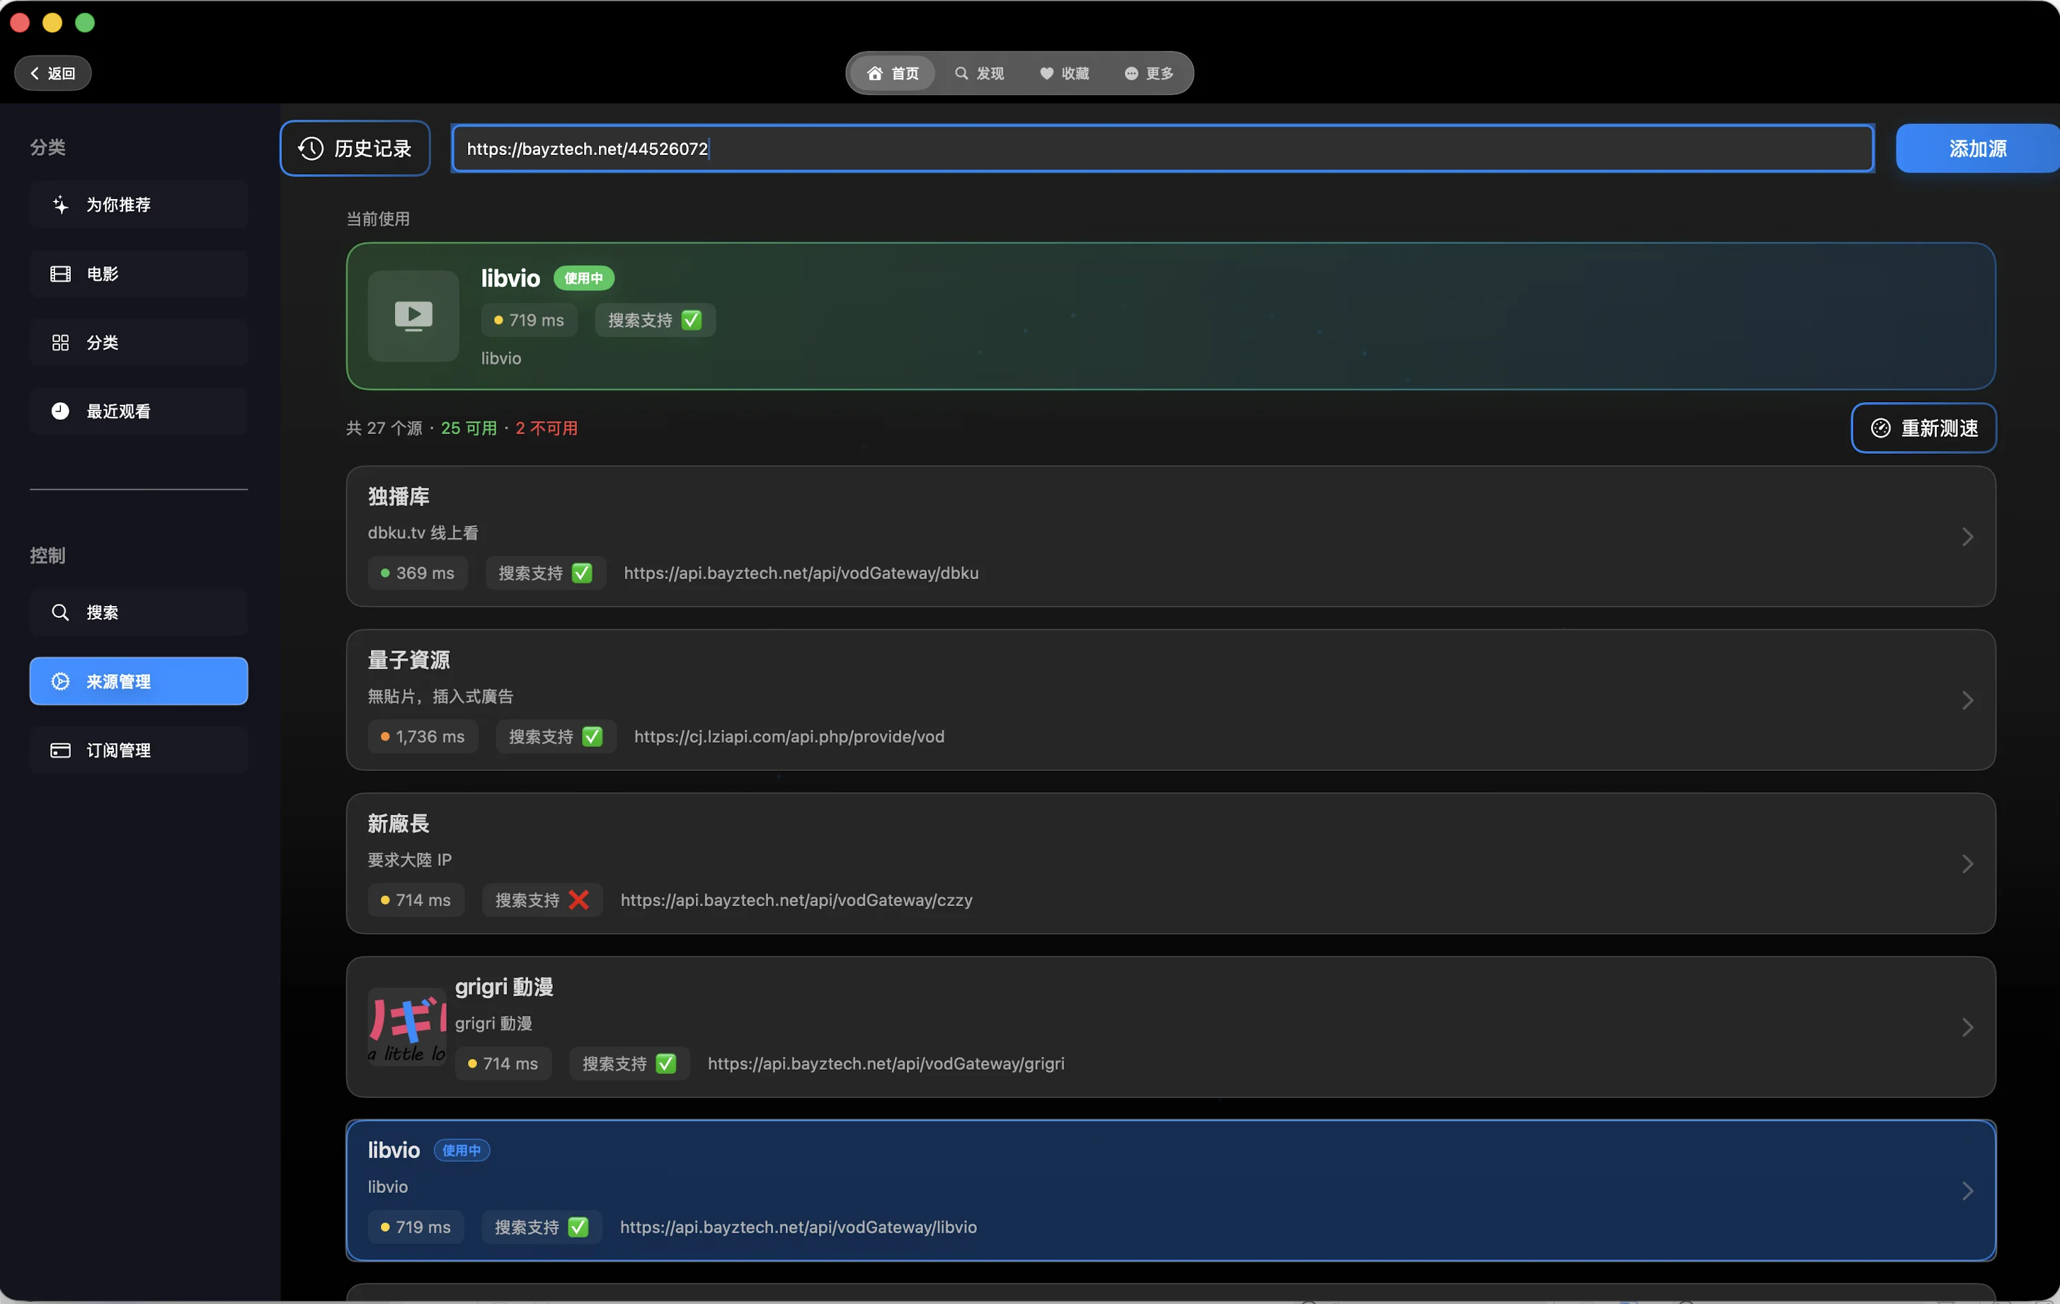
Task: Click blue 使用中 badge in libvio row
Action: click(x=461, y=1151)
